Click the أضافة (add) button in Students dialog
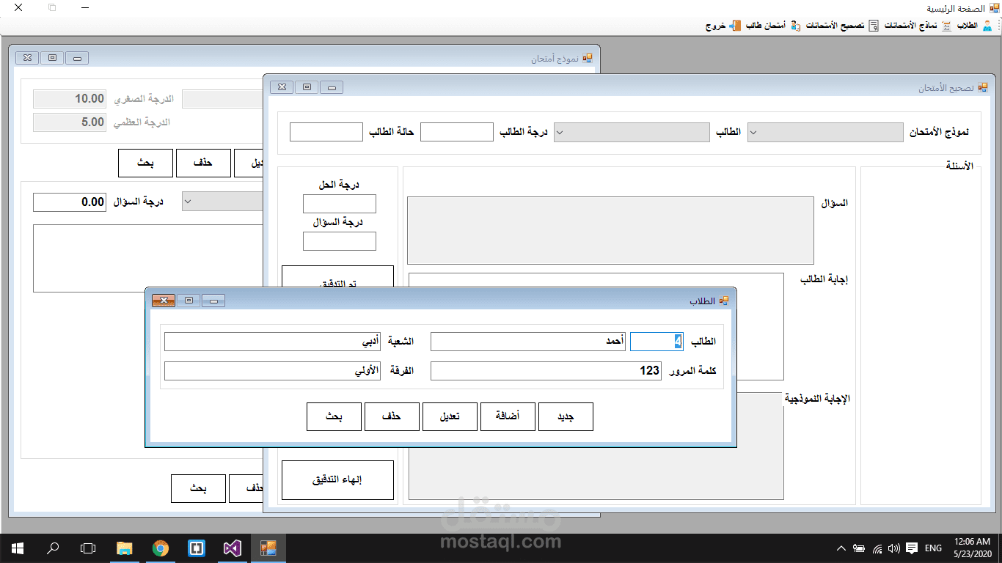 pyautogui.click(x=508, y=416)
